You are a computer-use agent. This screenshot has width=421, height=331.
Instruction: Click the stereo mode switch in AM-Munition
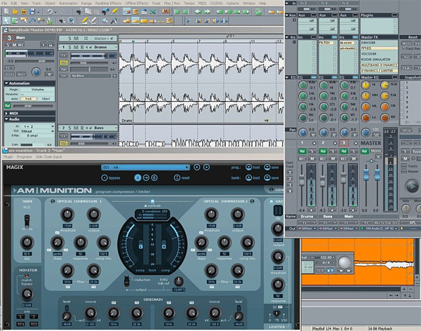point(27,220)
